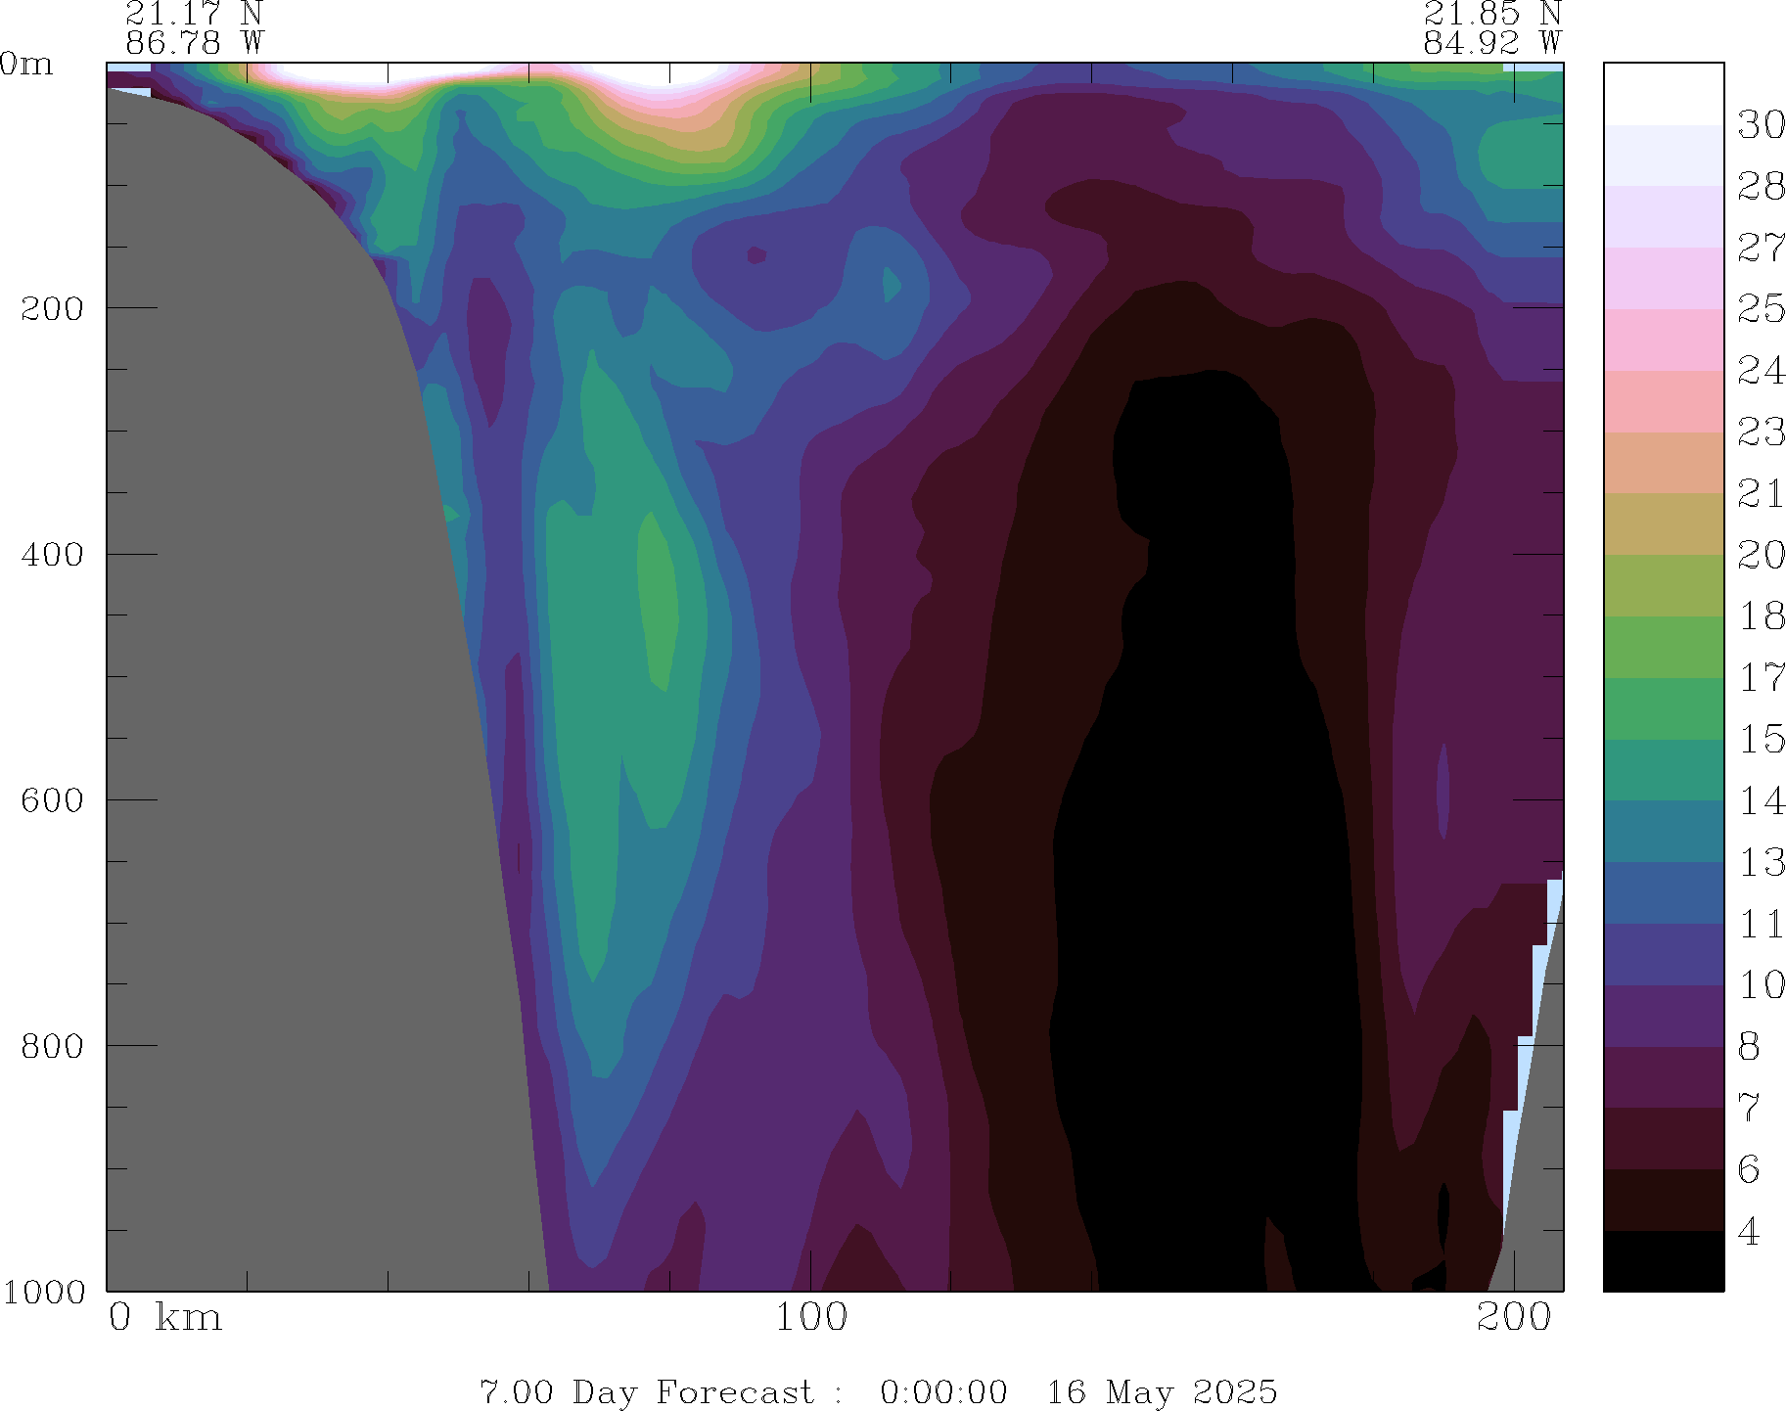
Task: Select the colorbar band between 25 and 27
Action: (x=1664, y=278)
